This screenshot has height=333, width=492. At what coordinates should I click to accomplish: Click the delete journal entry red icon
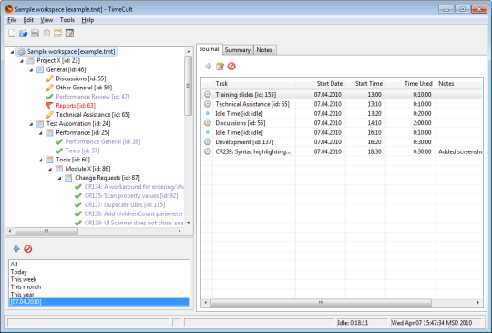coord(231,67)
